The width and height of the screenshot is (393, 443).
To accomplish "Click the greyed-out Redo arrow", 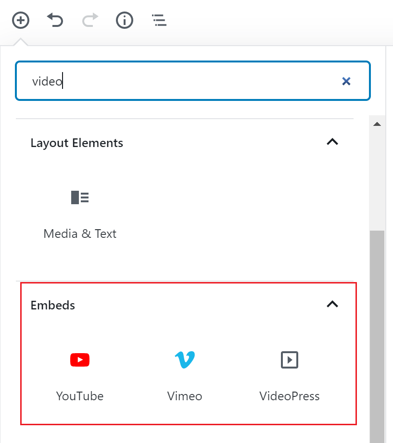I will click(x=90, y=20).
